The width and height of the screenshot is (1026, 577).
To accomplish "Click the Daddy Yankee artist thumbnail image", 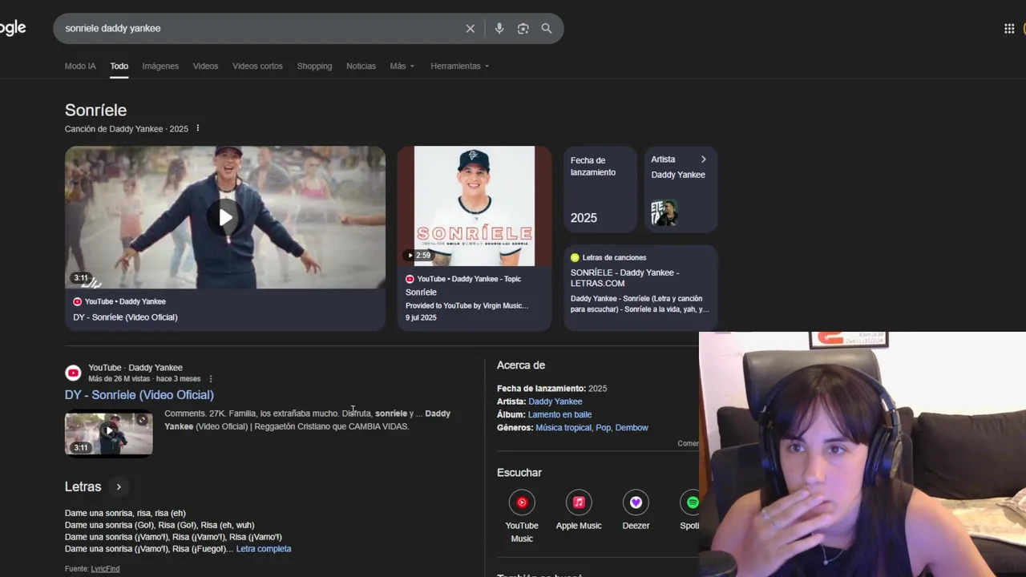I will (664, 213).
